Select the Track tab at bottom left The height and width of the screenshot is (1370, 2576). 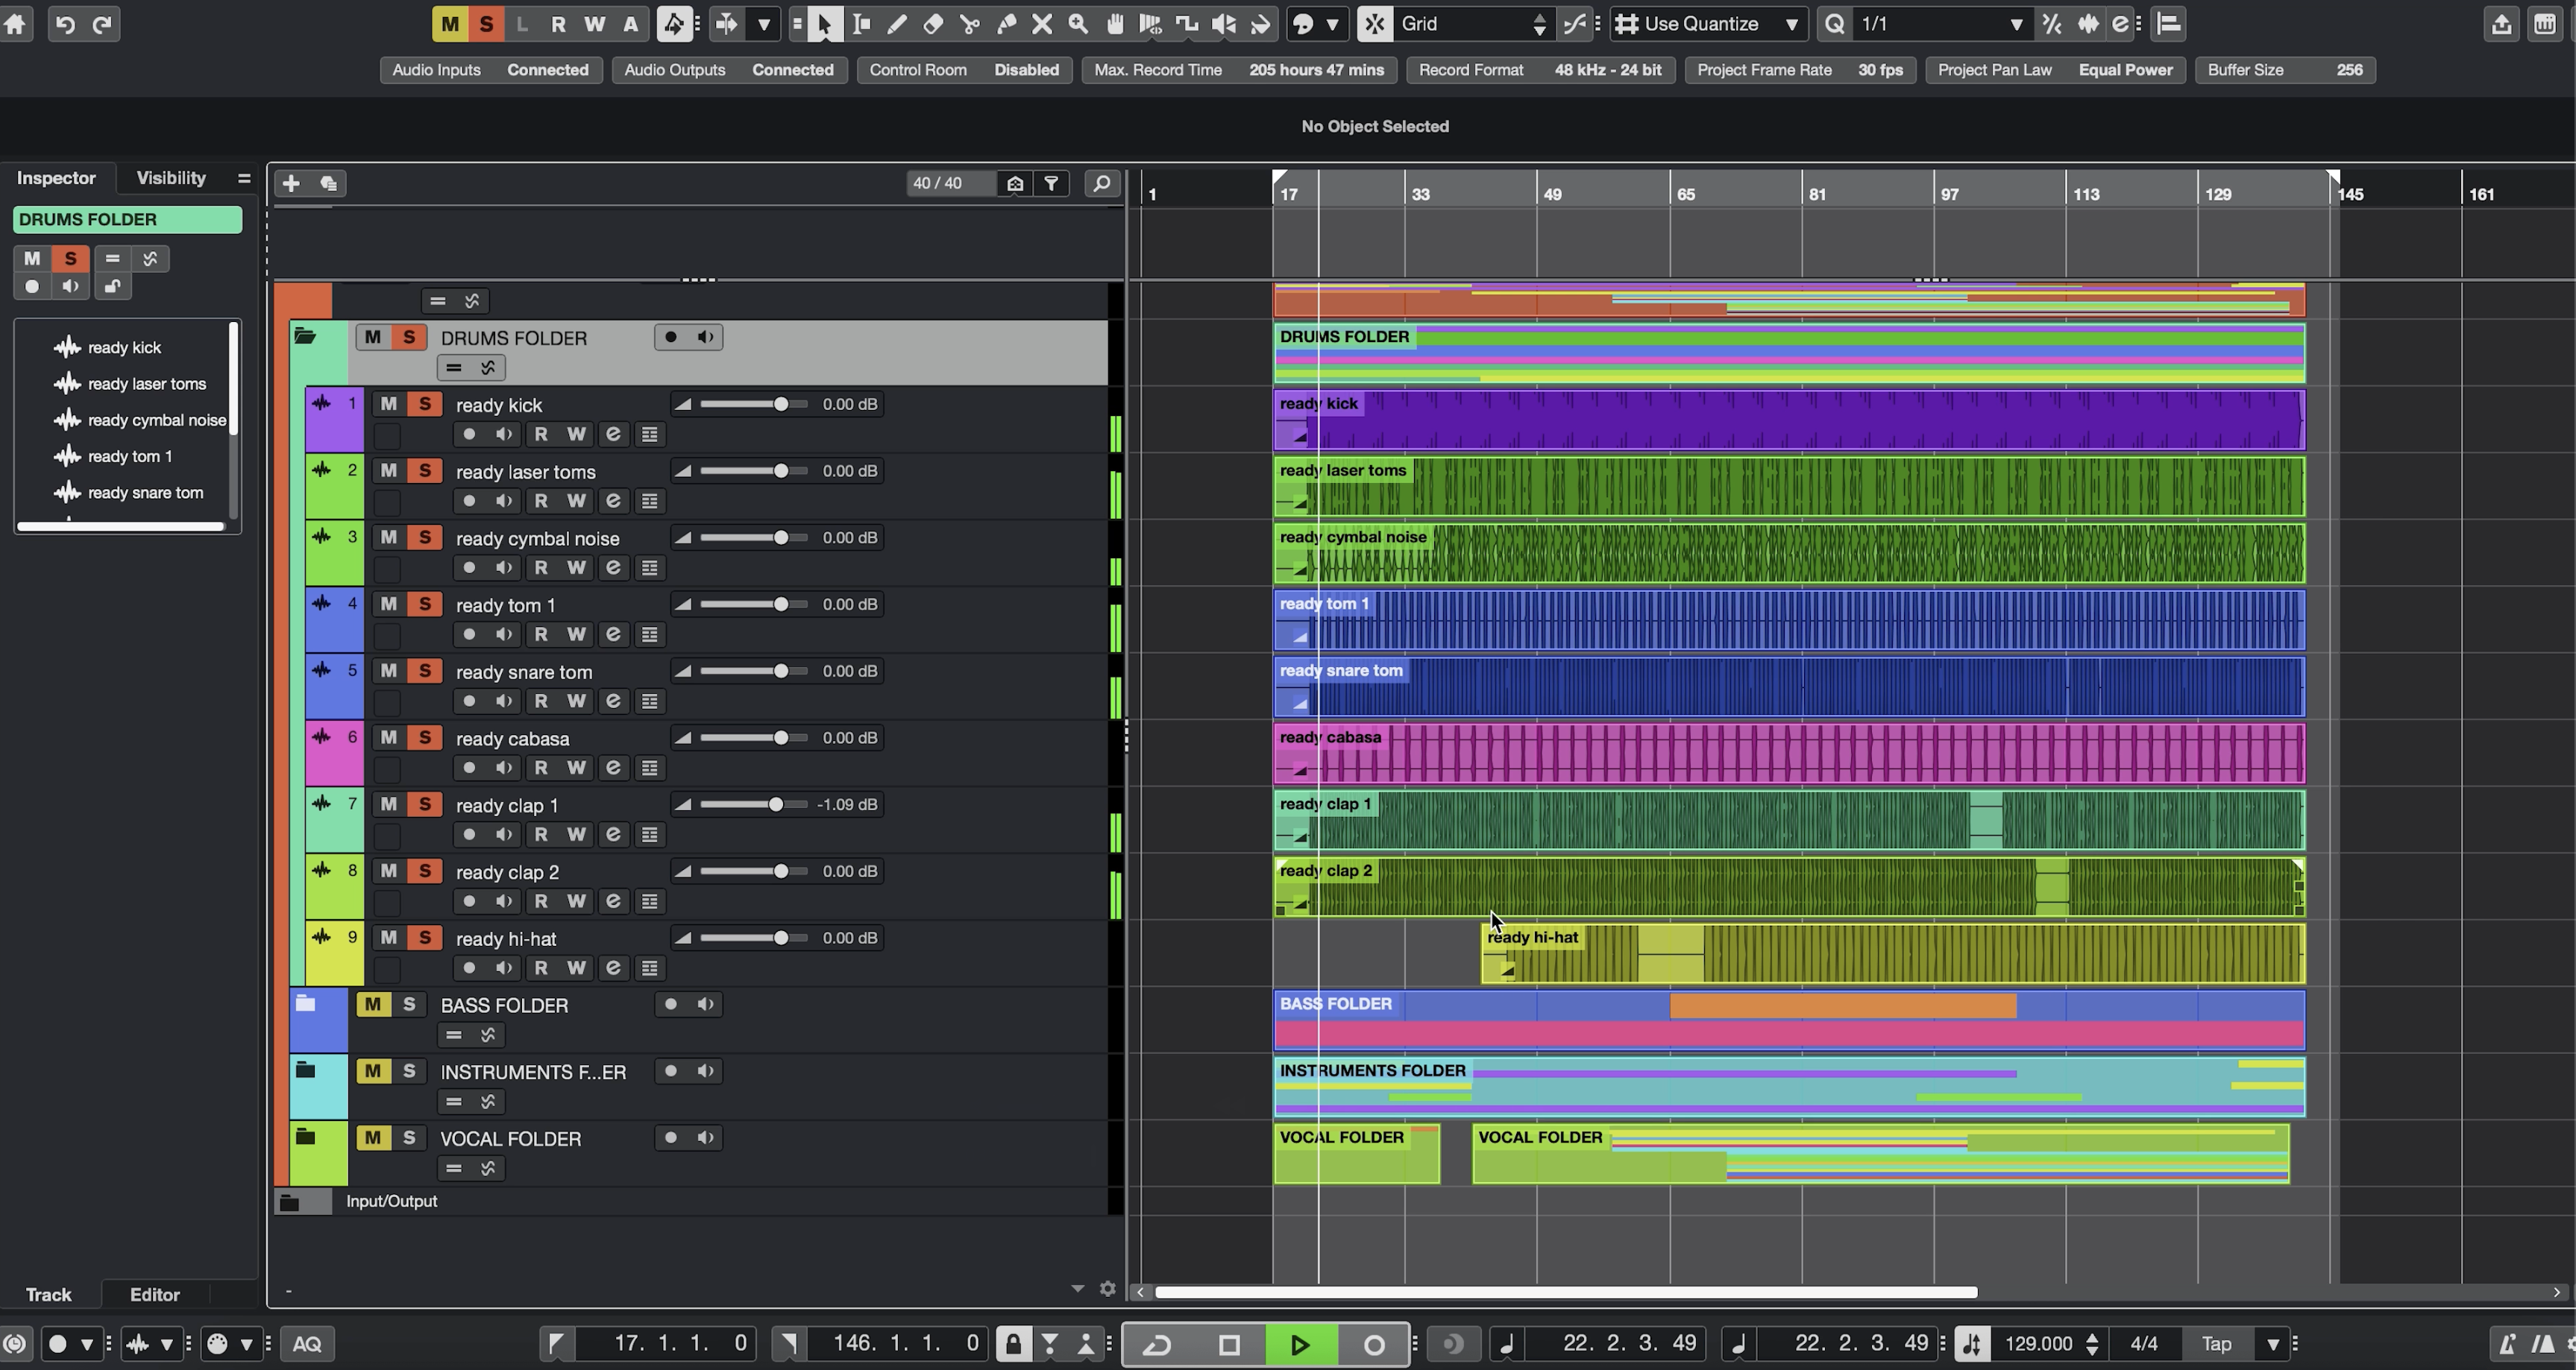coord(48,1294)
